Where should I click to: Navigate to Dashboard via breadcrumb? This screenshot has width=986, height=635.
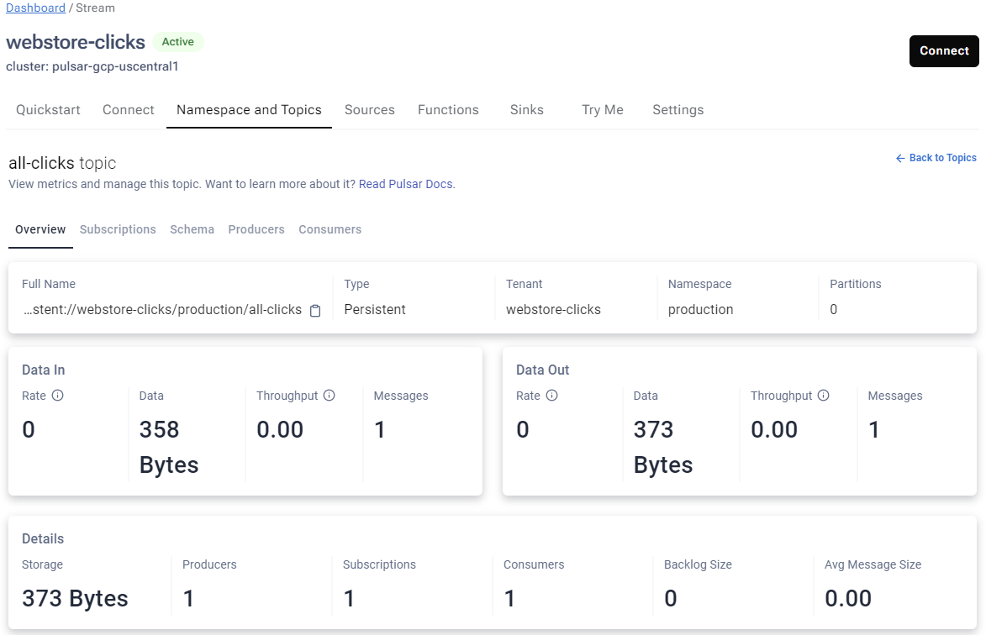pyautogui.click(x=35, y=8)
